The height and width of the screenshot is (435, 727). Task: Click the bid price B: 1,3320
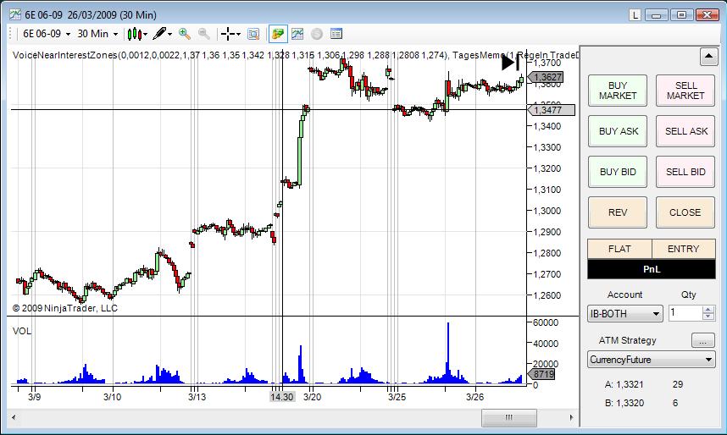click(624, 403)
